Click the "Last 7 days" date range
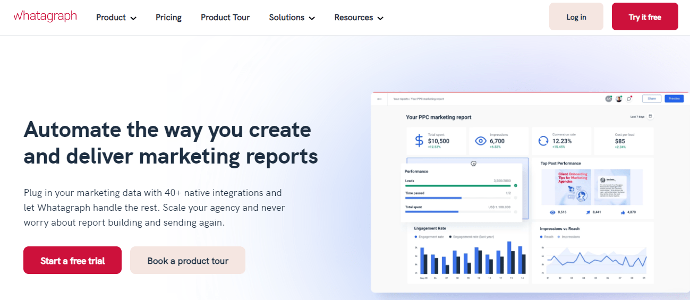Viewport: 690px width, 300px height. pyautogui.click(x=637, y=116)
